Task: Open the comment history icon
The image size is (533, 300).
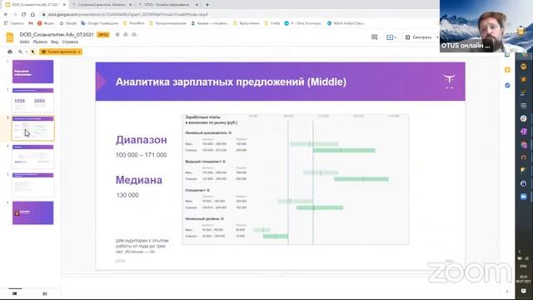Action: point(374,37)
